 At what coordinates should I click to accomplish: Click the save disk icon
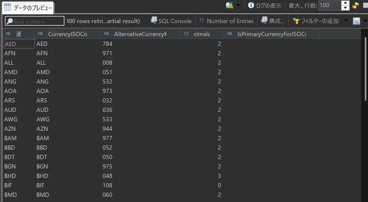pos(356,21)
